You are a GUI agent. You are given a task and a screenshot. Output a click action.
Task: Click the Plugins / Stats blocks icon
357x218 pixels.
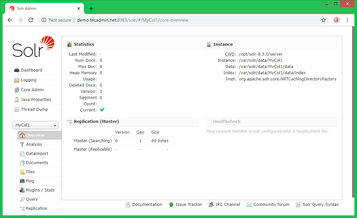click(22, 190)
